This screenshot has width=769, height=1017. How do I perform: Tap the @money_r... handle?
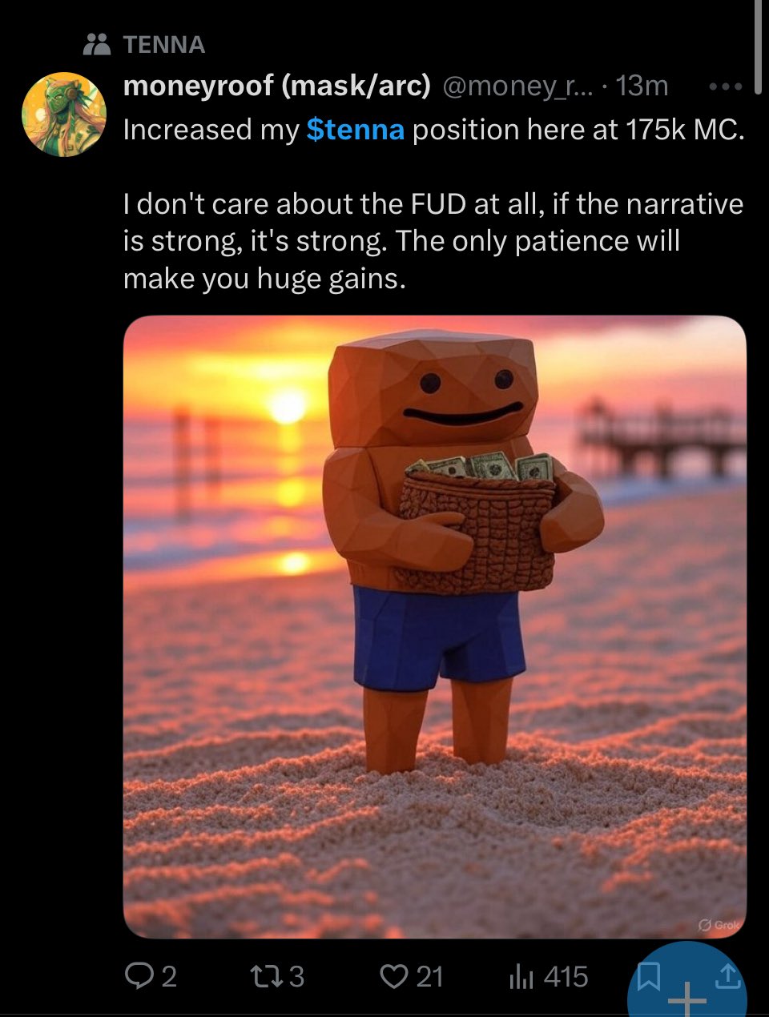pos(518,86)
